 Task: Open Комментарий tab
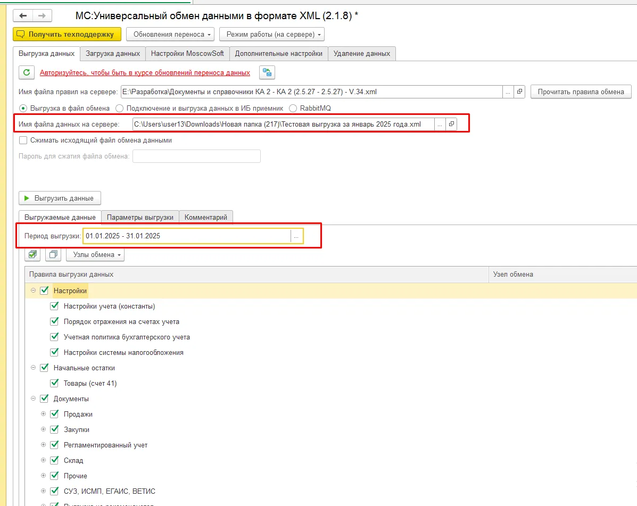206,217
